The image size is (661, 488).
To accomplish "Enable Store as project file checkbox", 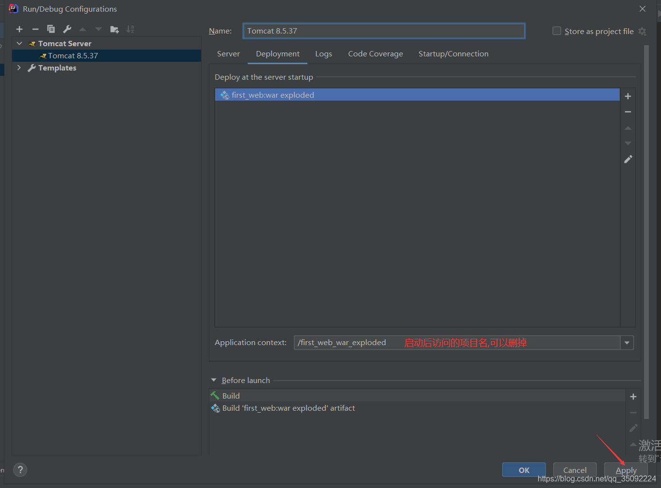I will 557,31.
